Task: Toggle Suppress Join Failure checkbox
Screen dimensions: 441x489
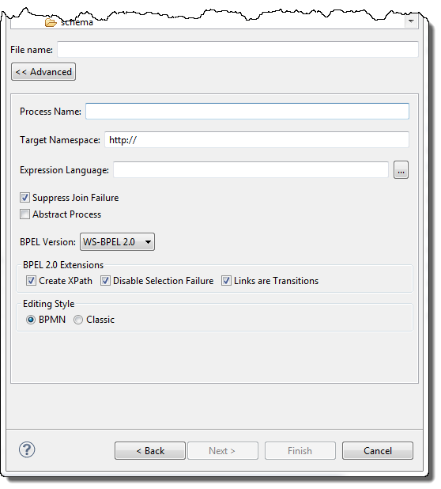Action: point(25,197)
